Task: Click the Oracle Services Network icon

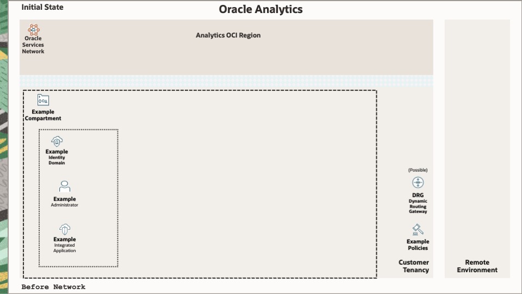Action: tap(33, 29)
